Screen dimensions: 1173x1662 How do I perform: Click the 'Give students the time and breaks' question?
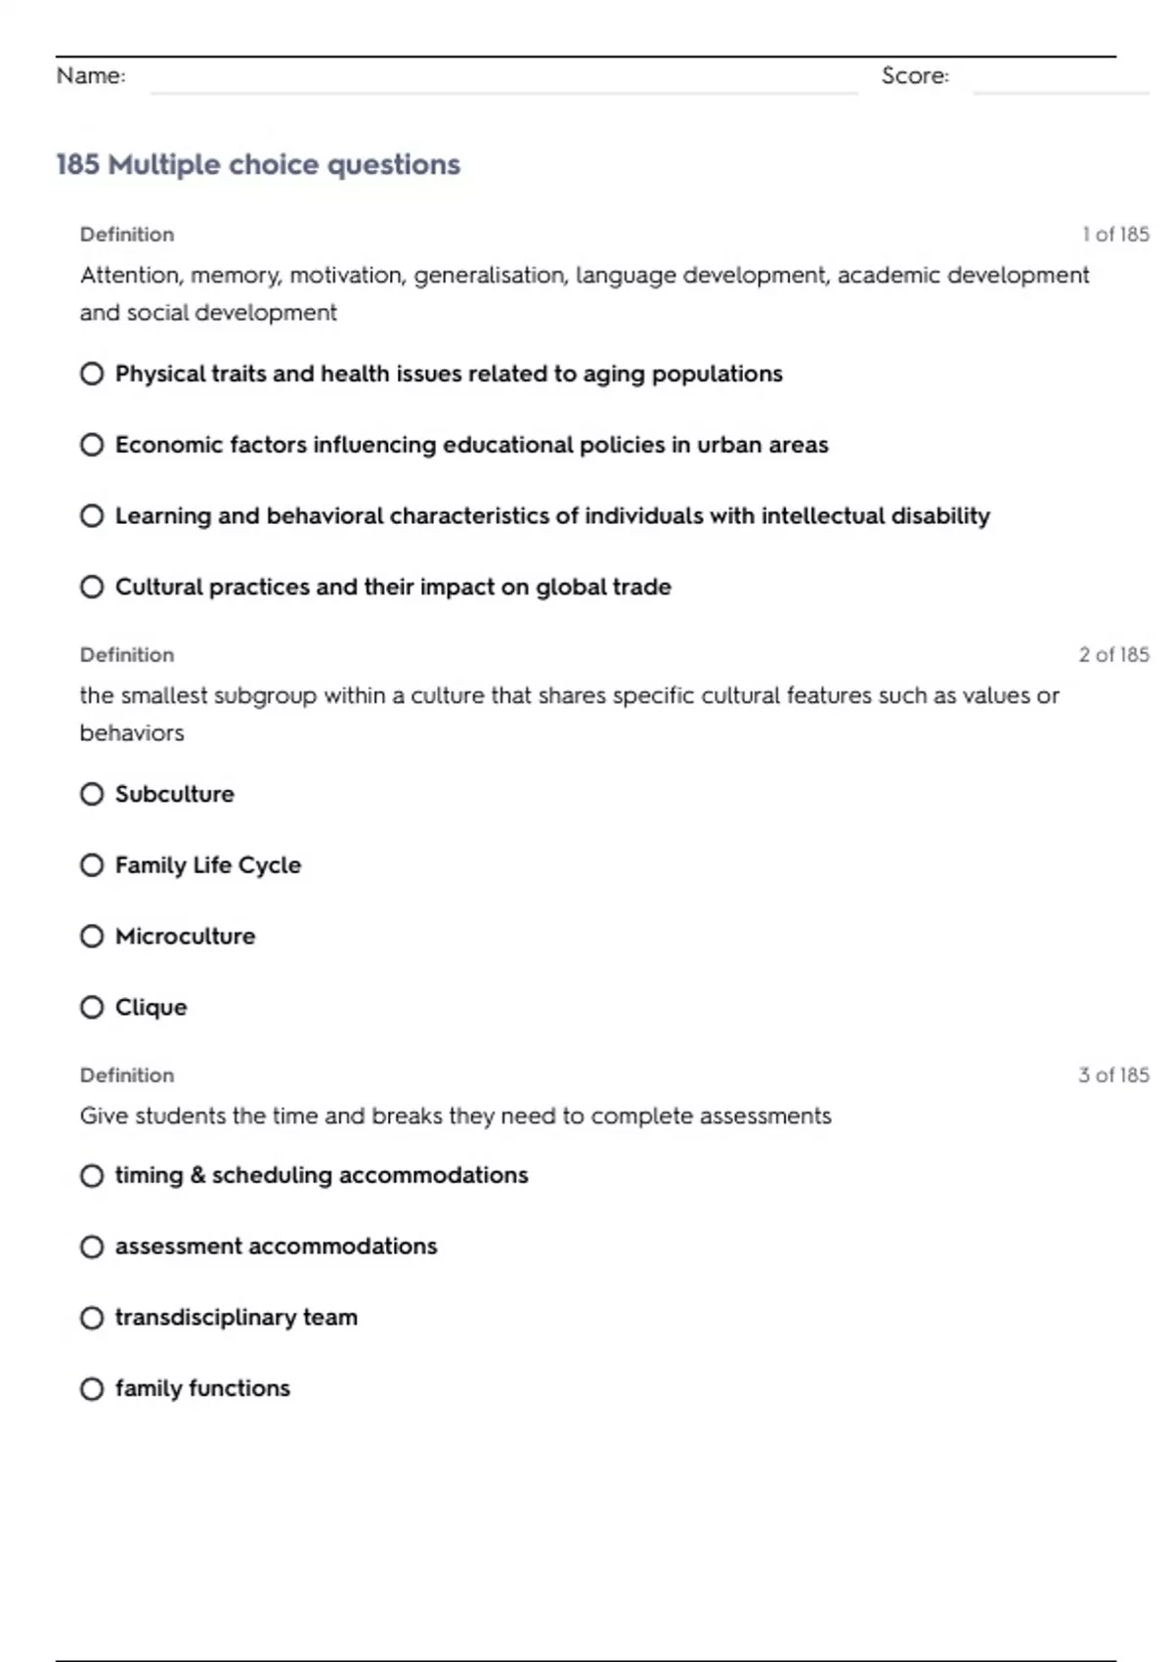click(456, 1116)
